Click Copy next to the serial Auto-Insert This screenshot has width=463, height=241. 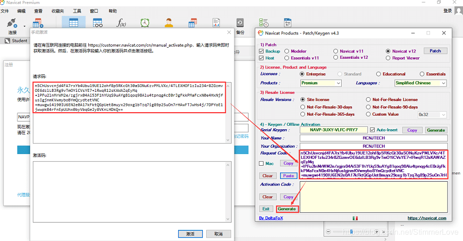pyautogui.click(x=412, y=130)
